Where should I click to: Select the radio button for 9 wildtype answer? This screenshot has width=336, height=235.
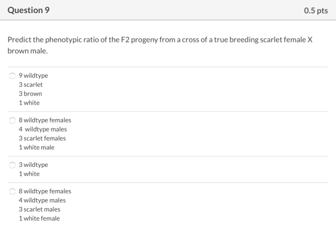pos(12,76)
